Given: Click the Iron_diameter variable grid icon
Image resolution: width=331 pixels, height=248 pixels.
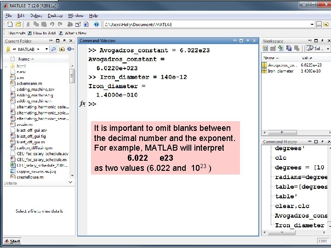Looking at the screenshot, I should coord(264,71).
